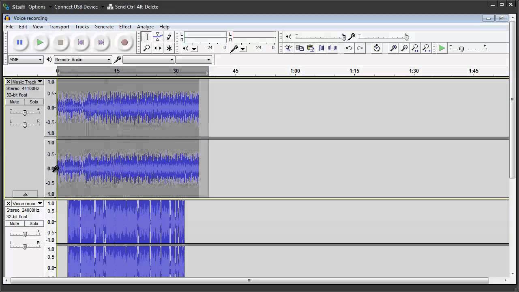Click the Pause transport button

point(19,42)
